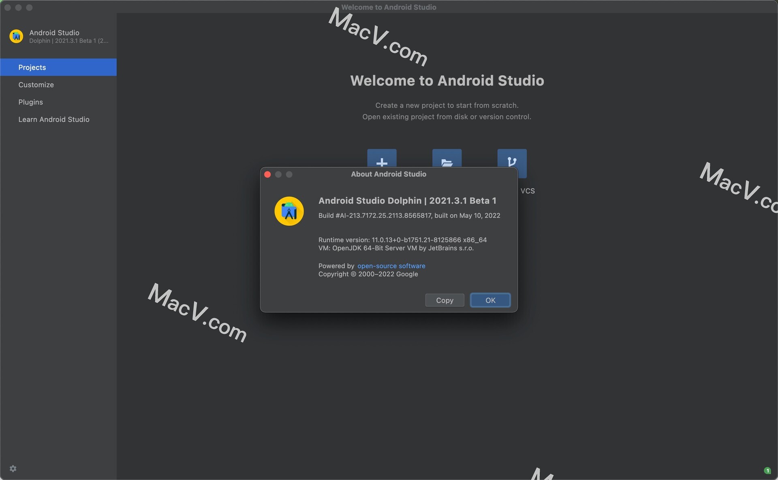Click the OK button to close dialog

click(x=490, y=299)
